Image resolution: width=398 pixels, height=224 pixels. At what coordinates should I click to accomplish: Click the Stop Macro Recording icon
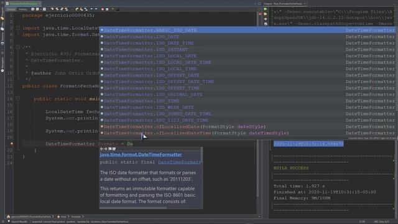(107, 9)
